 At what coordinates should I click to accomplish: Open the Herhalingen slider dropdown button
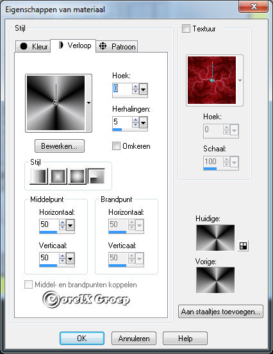(x=144, y=123)
